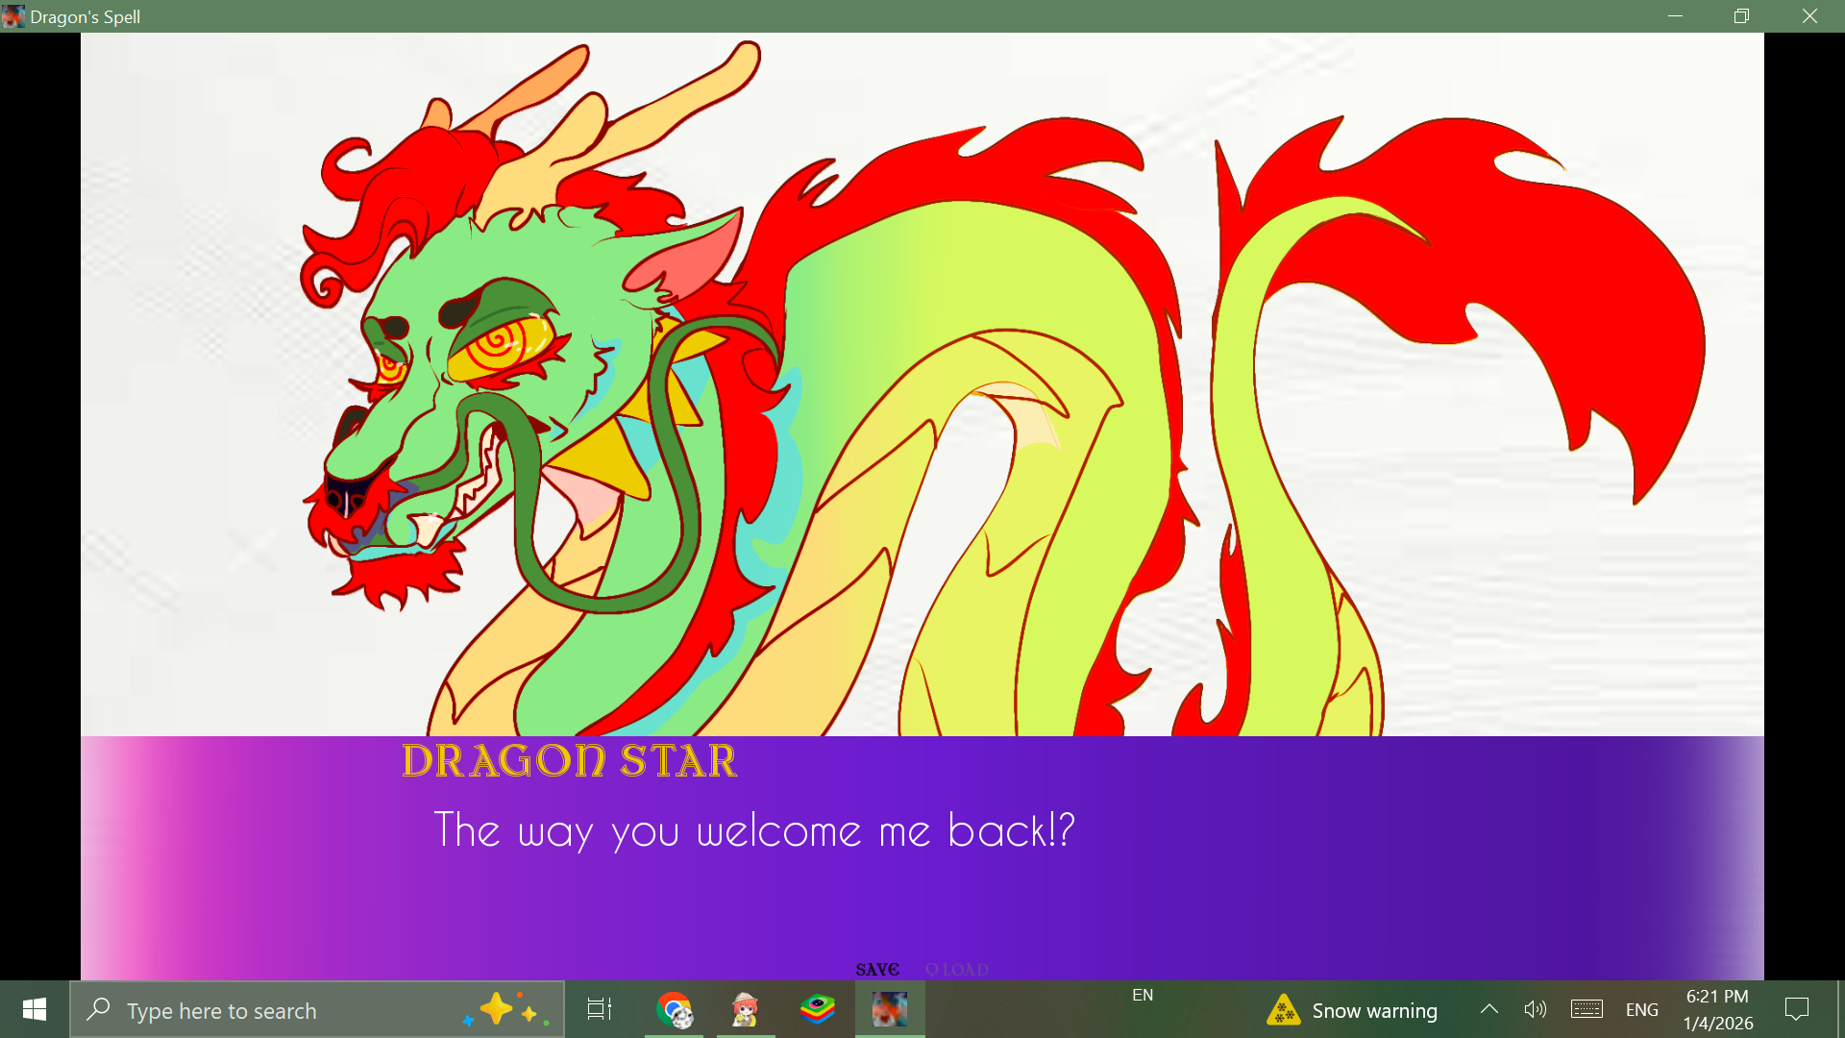Open the Action Center notifications

[x=1796, y=1009]
